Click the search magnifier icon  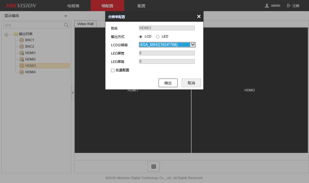(66, 25)
